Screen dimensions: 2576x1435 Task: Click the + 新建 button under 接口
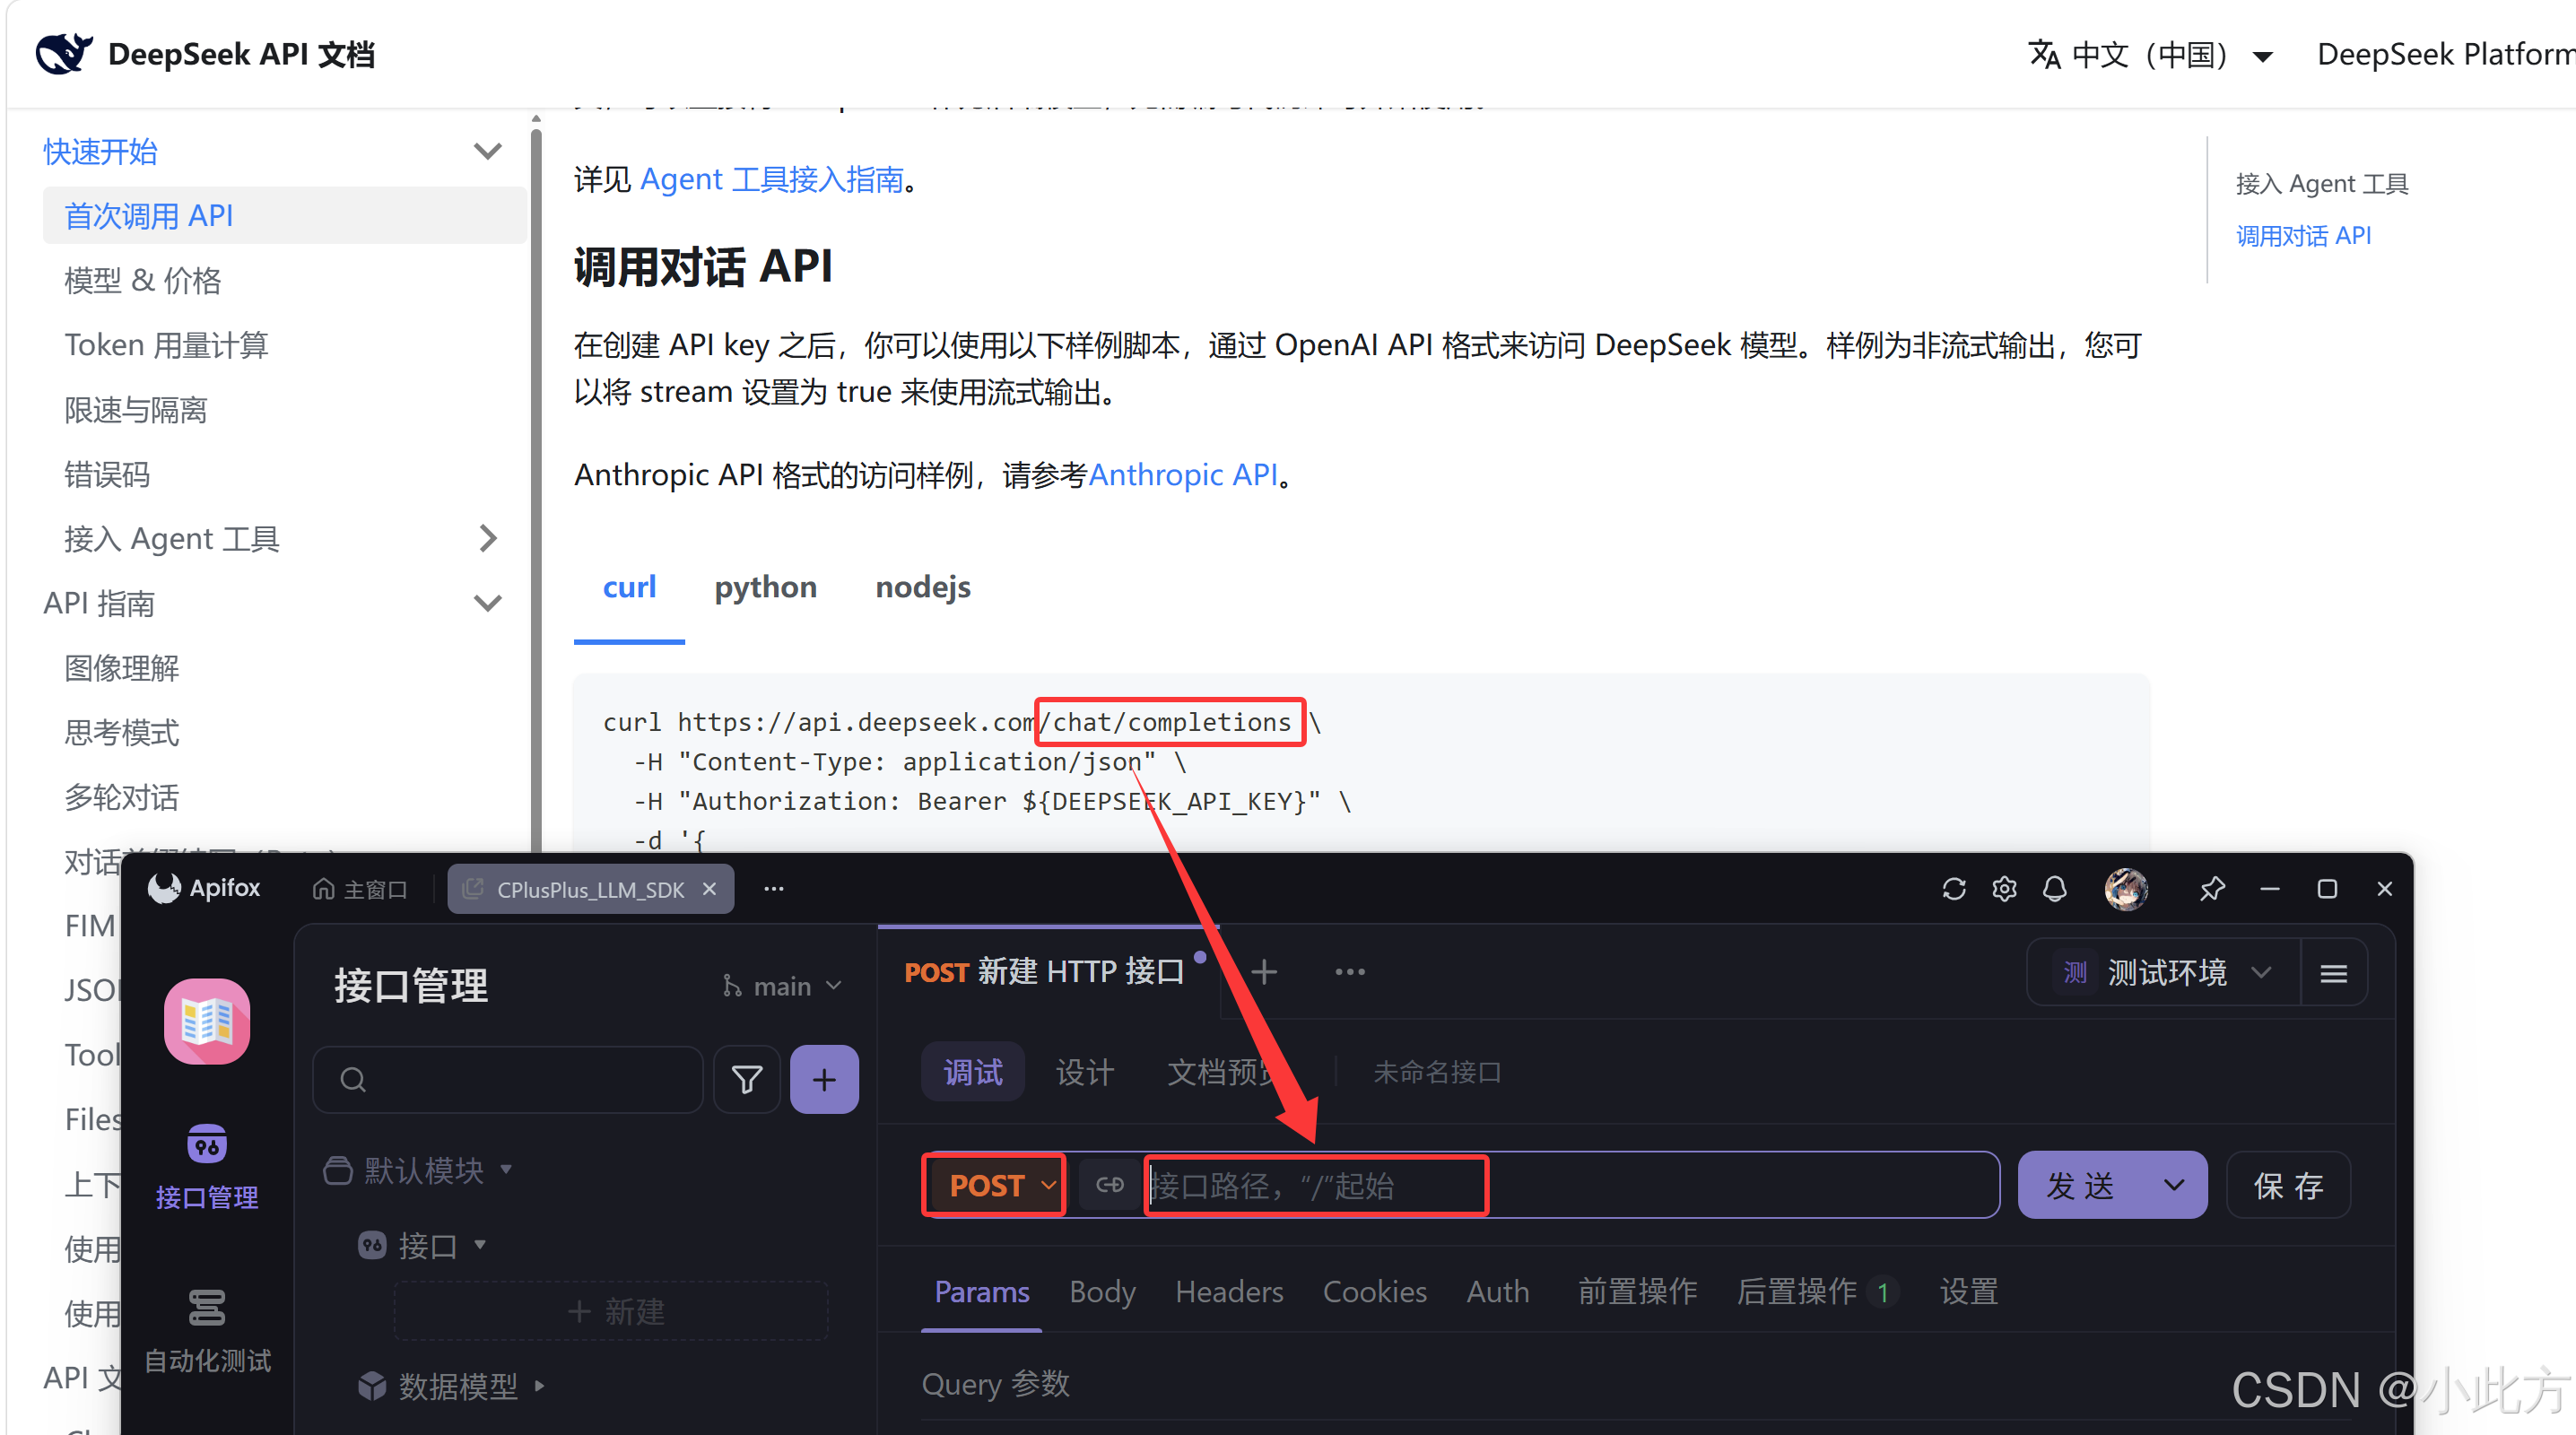612,1311
